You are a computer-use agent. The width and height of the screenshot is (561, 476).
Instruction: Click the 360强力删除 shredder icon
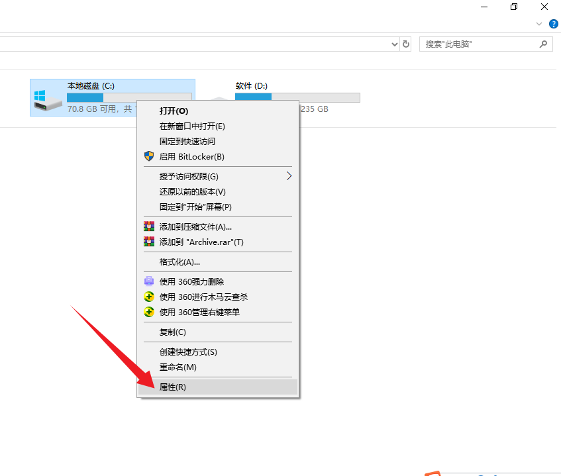pos(149,281)
